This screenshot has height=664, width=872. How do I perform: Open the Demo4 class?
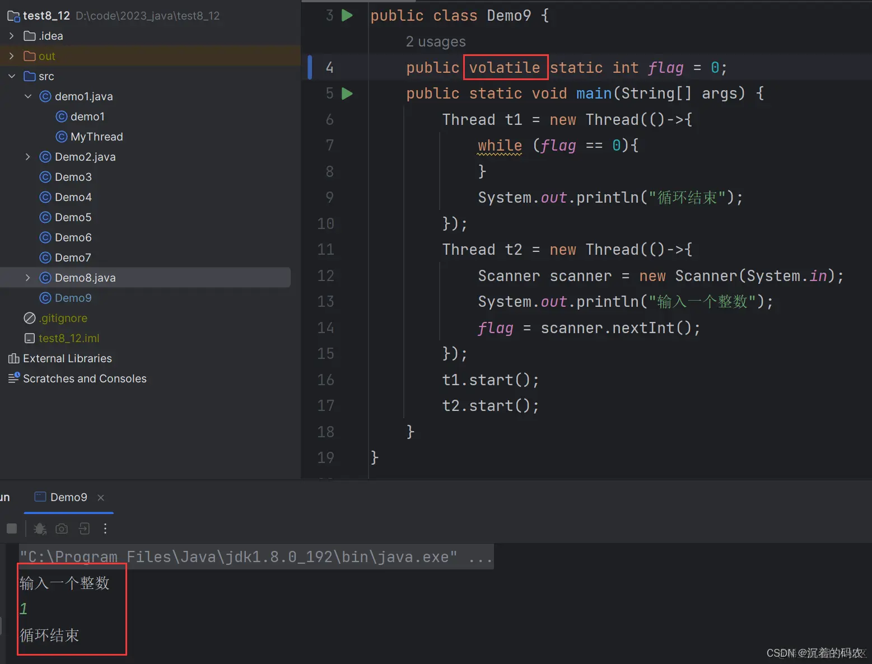point(73,197)
